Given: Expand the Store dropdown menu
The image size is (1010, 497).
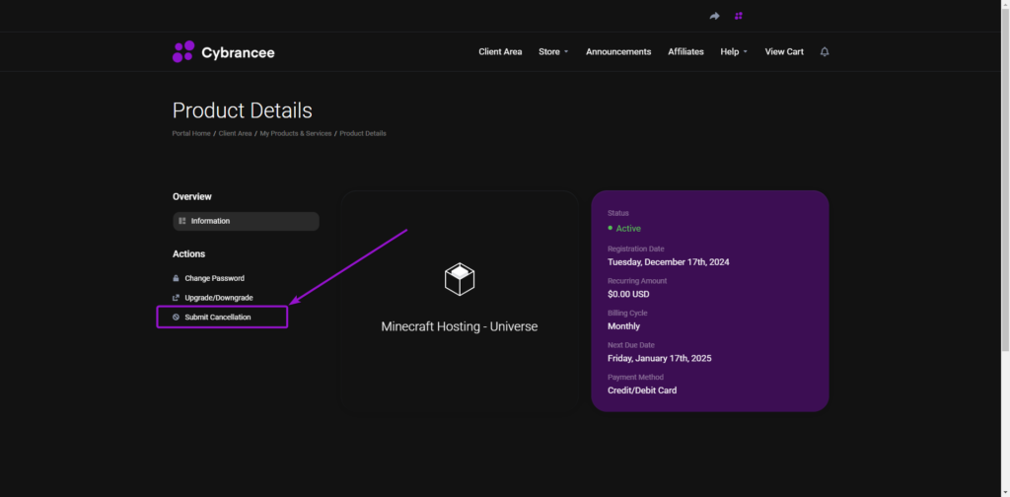Looking at the screenshot, I should tap(553, 51).
